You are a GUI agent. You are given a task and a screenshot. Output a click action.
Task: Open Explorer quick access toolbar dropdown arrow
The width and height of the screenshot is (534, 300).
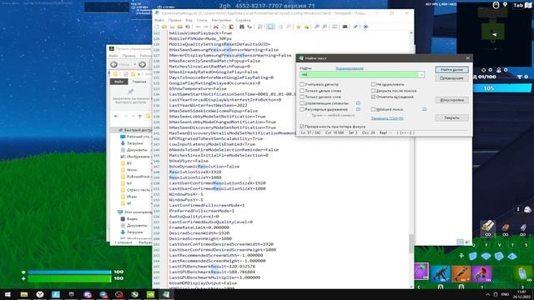click(x=139, y=74)
